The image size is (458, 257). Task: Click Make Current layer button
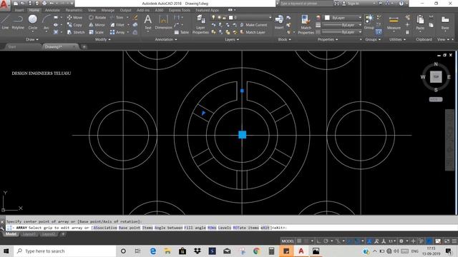253,25
